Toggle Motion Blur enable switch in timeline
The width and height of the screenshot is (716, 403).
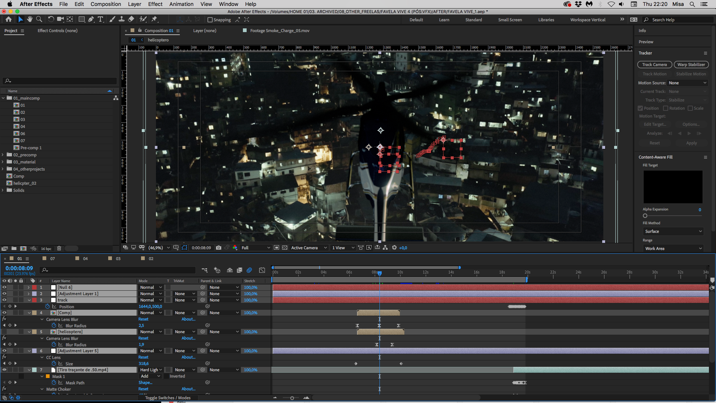coord(250,270)
